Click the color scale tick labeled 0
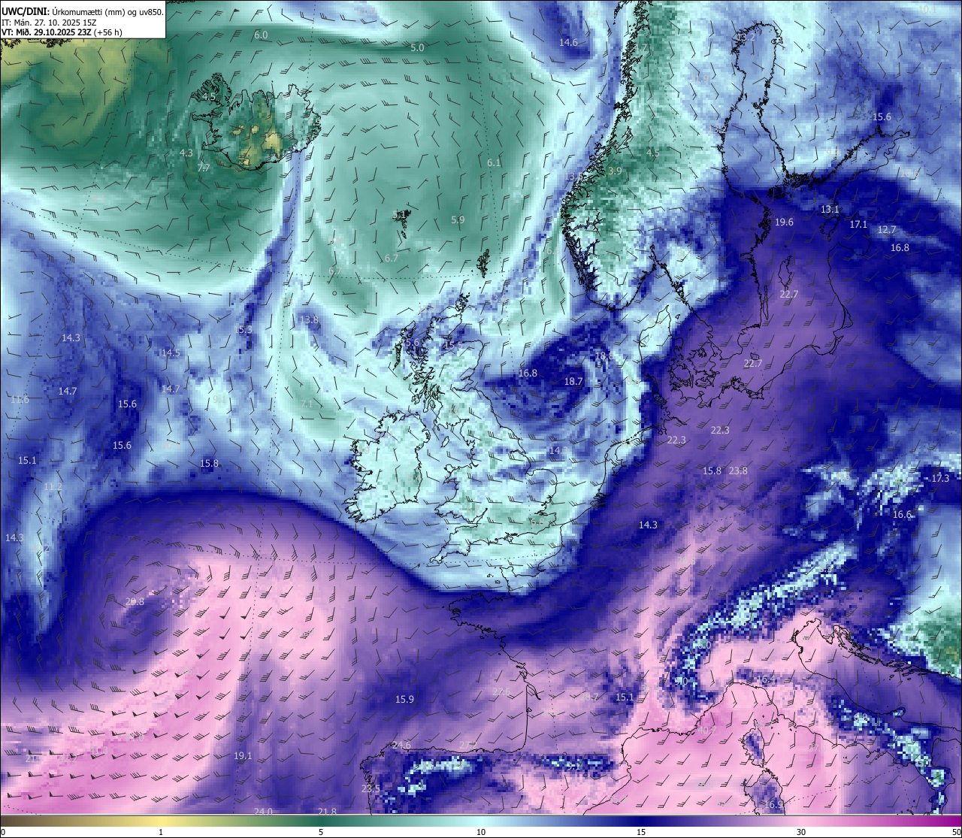Screen dimensions: 962x838 point(2,832)
